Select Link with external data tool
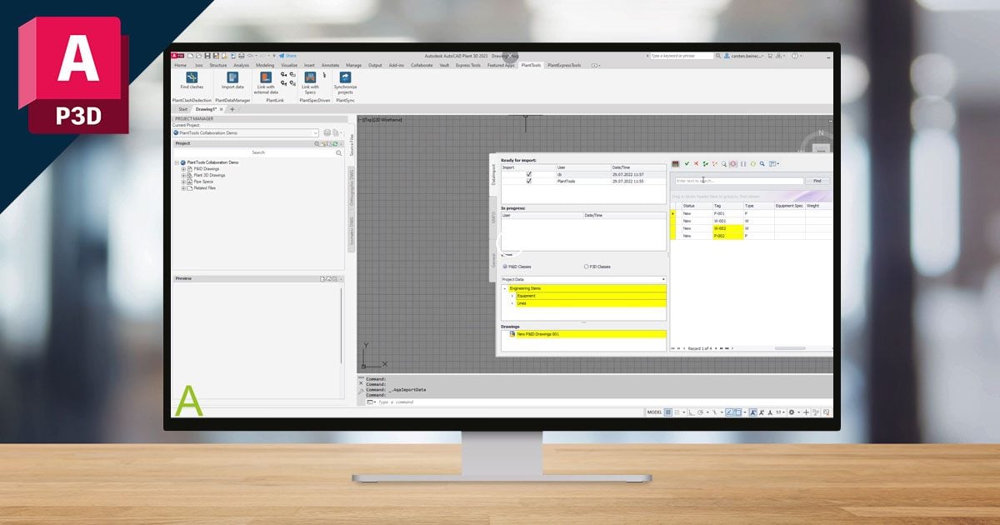 pyautogui.click(x=266, y=82)
